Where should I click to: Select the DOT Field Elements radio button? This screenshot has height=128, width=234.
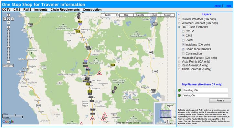pos(179,27)
